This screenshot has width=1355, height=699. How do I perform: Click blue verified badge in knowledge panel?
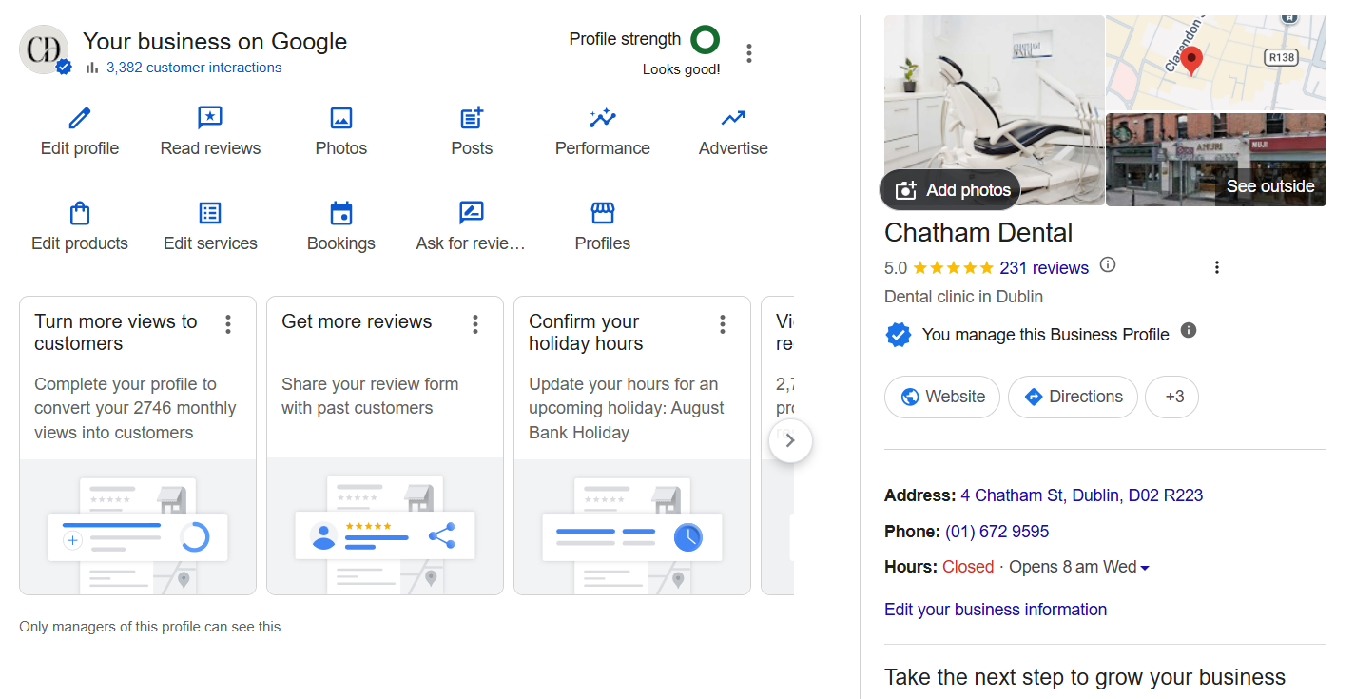(x=899, y=335)
